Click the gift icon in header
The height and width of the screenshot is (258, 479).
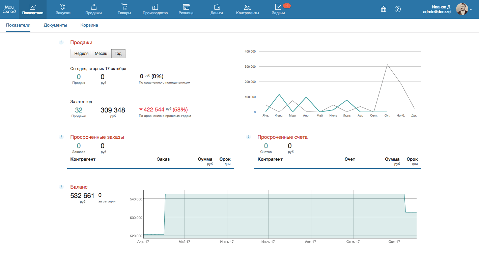(384, 9)
